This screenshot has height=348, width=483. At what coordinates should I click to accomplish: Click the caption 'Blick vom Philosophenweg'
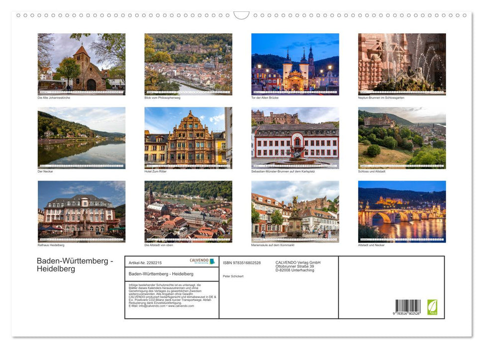[162, 97]
